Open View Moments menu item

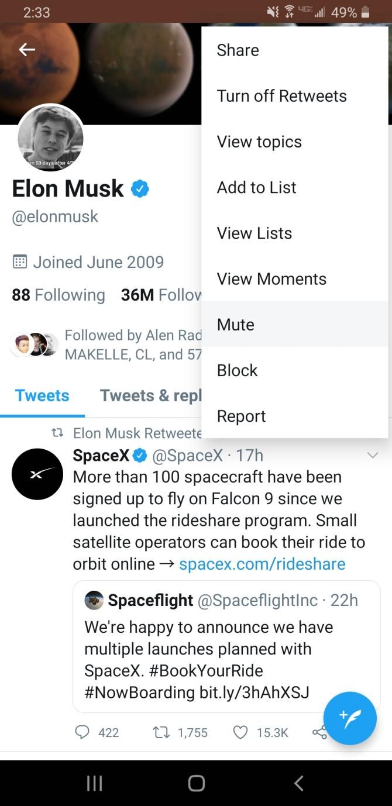point(271,279)
